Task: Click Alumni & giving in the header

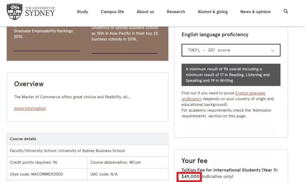Action: (213, 12)
